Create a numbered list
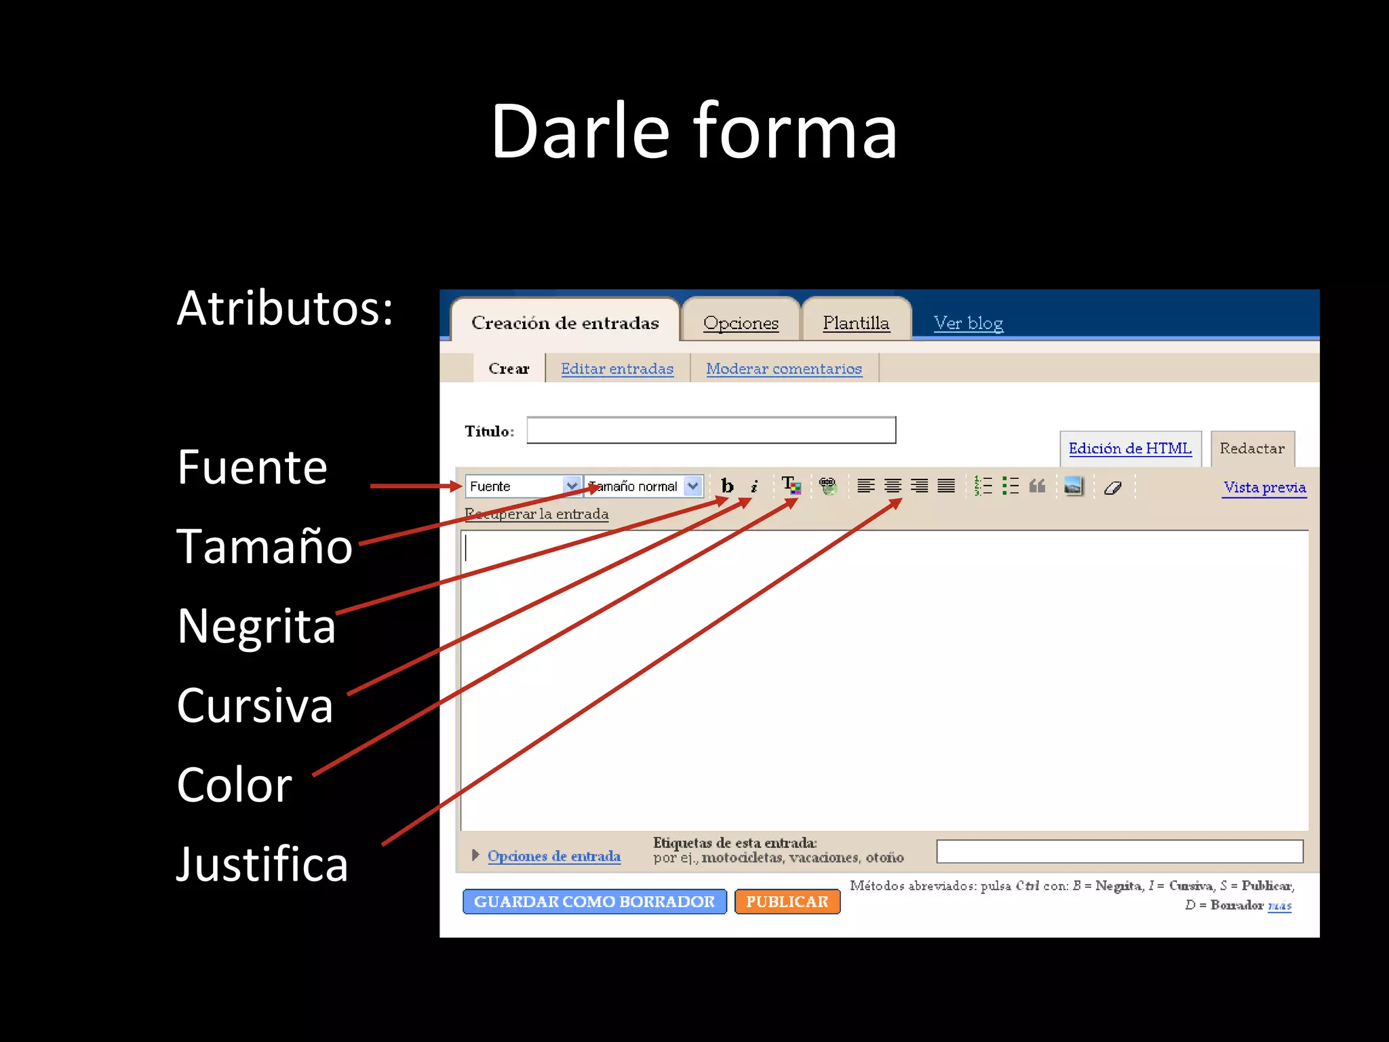Screen dimensions: 1389x1042 click(x=983, y=486)
